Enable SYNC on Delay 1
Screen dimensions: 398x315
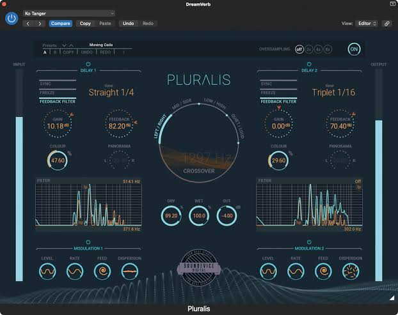58,83
